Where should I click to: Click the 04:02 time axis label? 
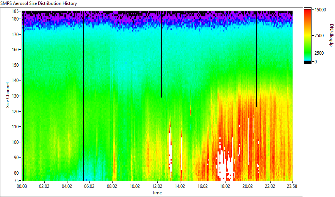[x=67, y=186]
